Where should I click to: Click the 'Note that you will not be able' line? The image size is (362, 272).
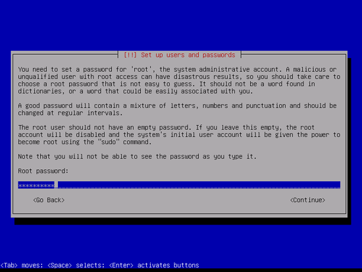(137, 157)
